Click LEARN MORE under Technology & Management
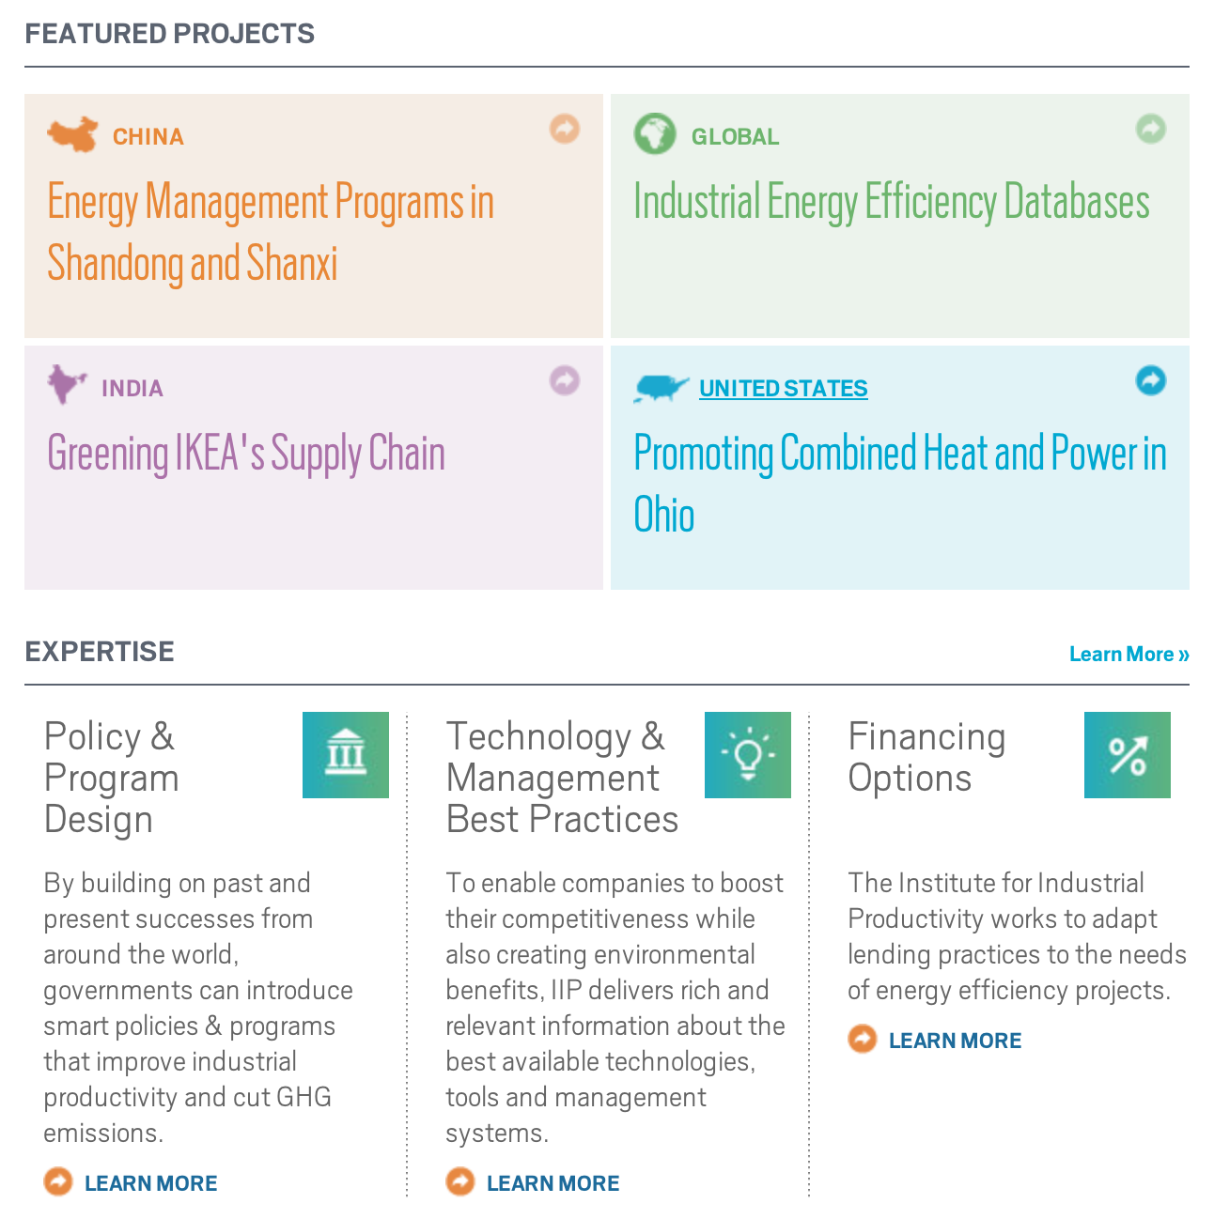1214x1219 pixels. 553,1183
